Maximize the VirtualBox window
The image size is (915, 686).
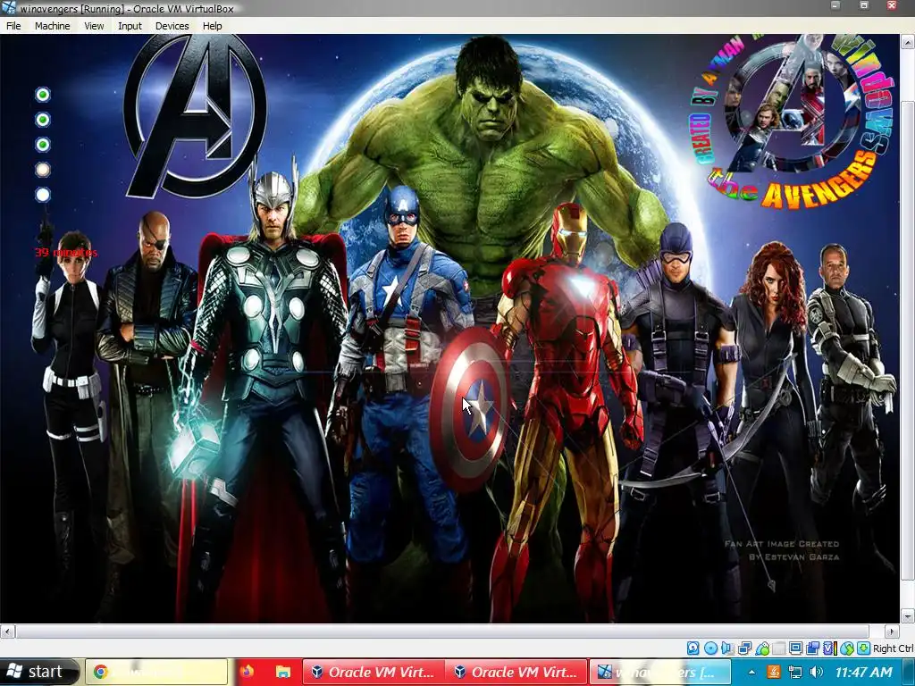(x=864, y=6)
